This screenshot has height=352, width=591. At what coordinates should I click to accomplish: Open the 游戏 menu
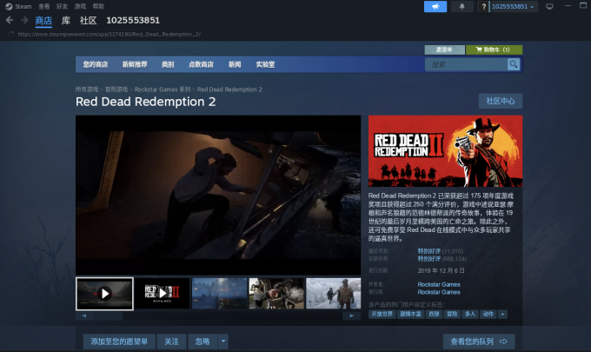[80, 6]
